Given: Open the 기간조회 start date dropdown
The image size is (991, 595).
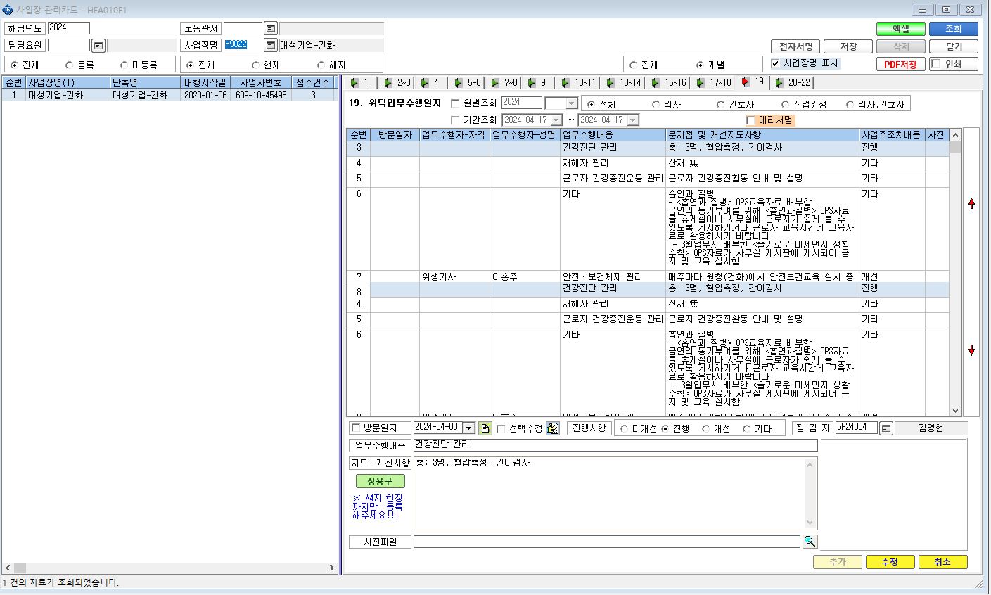Looking at the screenshot, I should [556, 120].
